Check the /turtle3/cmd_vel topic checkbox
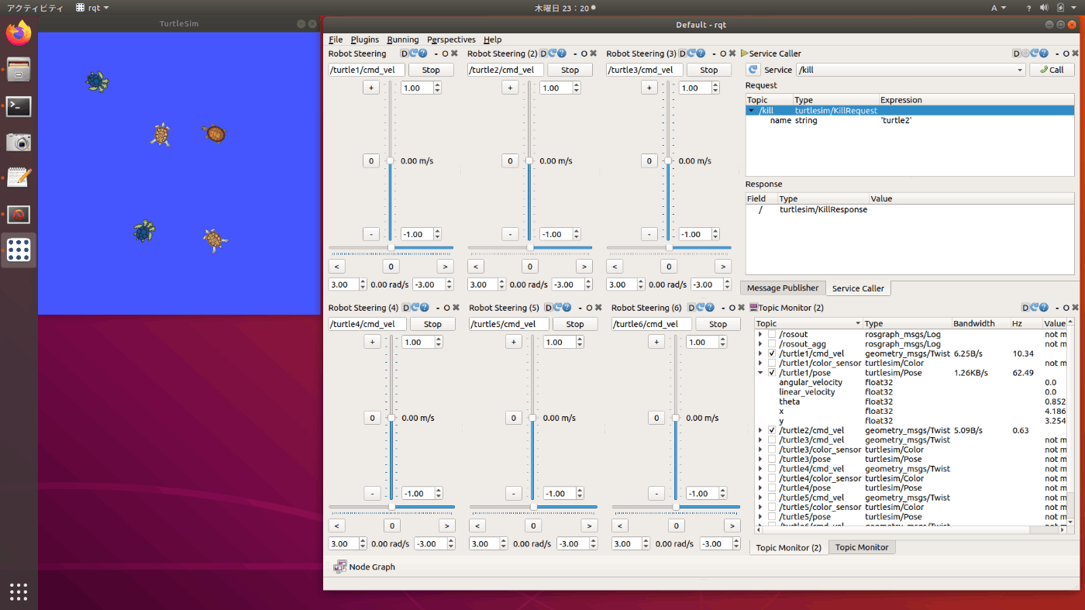1085x610 pixels. [772, 439]
